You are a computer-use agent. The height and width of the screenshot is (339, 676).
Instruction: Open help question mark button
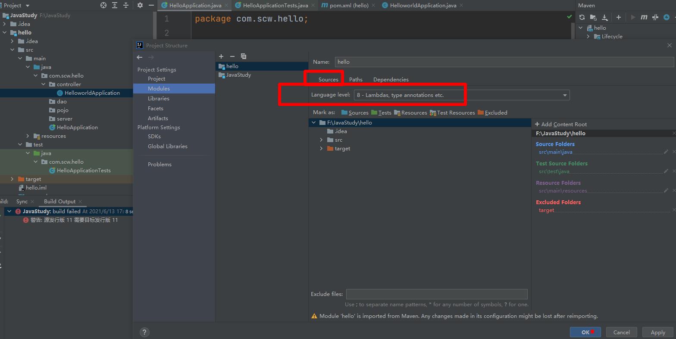coord(144,332)
